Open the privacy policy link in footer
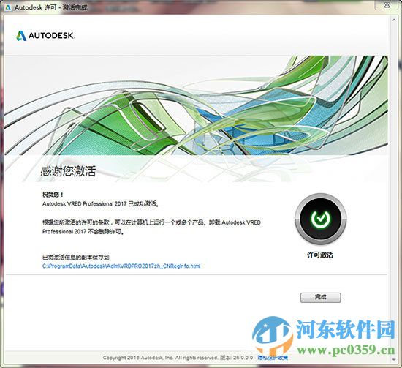 pyautogui.click(x=273, y=358)
